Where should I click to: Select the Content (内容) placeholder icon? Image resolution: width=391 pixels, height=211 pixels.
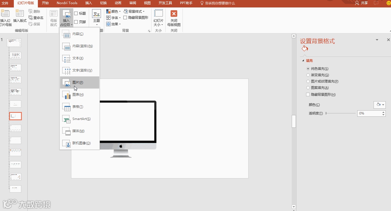click(x=66, y=34)
